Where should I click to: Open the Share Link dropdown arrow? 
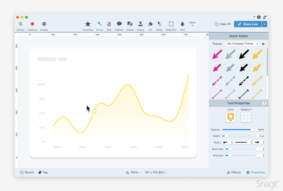pyautogui.click(x=264, y=24)
